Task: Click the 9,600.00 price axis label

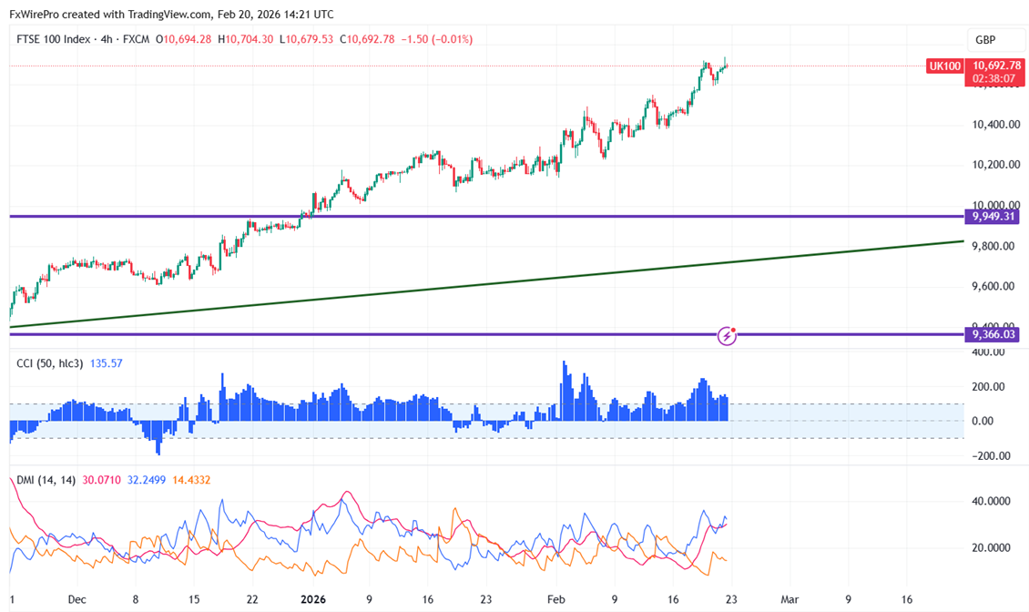Action: [x=993, y=286]
